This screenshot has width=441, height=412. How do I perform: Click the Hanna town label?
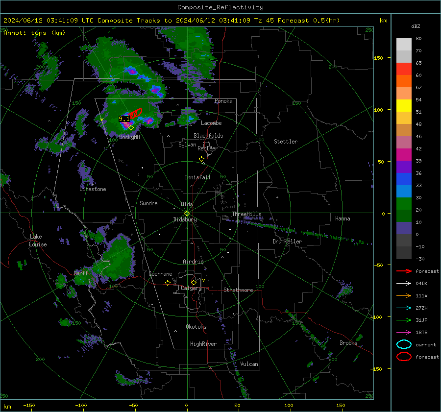coord(343,218)
